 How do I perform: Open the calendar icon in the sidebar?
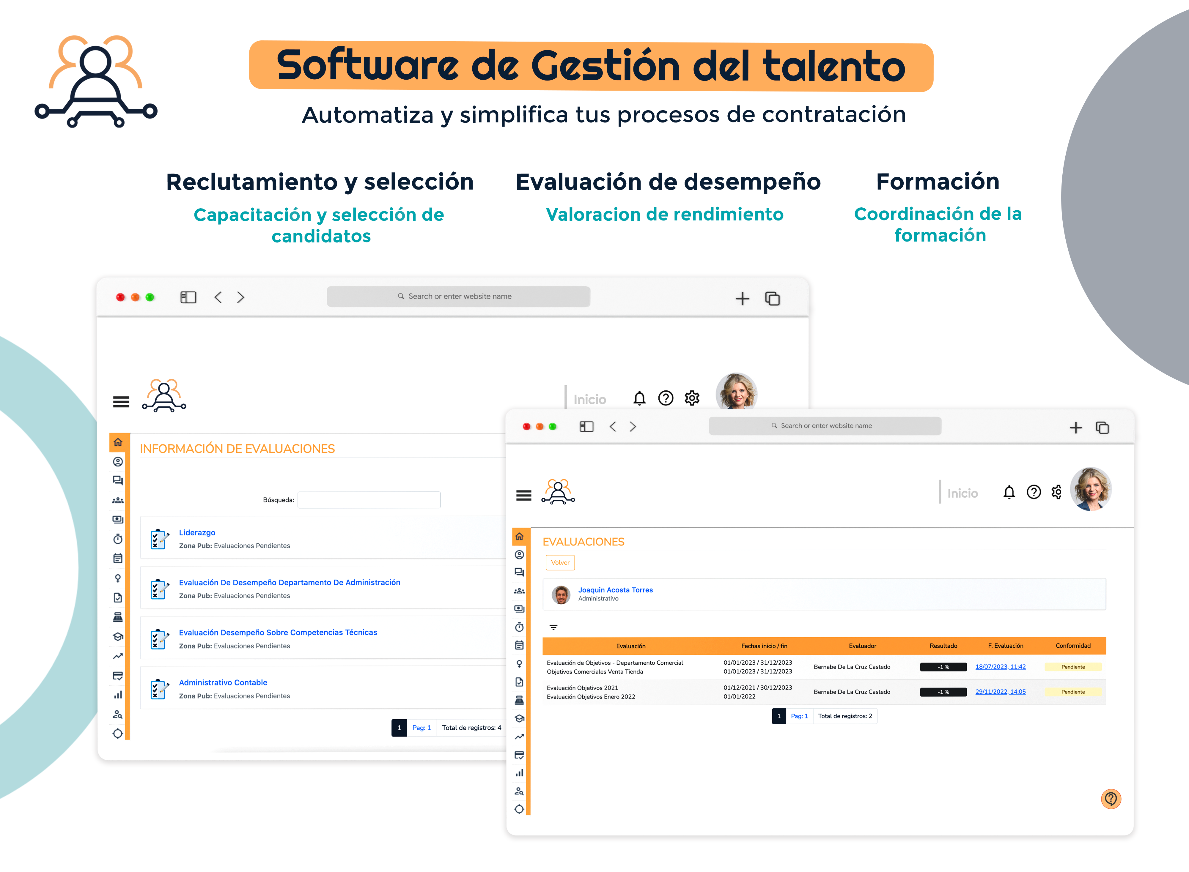[x=520, y=645]
